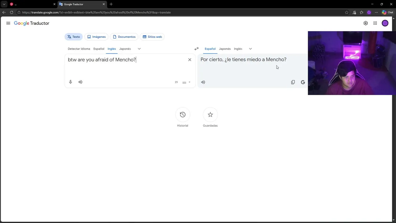Open keyboard input tools dropdown arrow
This screenshot has width=396, height=223.
(x=189, y=82)
